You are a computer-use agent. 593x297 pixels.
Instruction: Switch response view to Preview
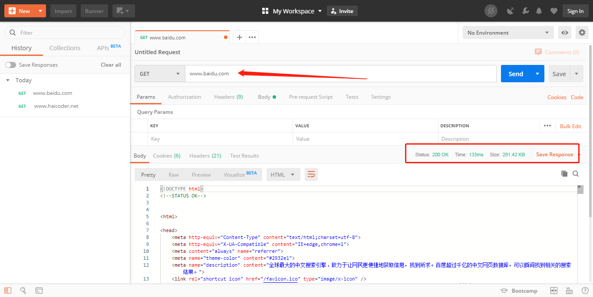pyautogui.click(x=201, y=175)
